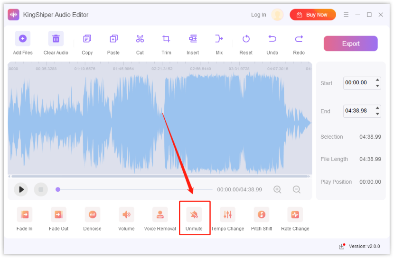
Task: Decrease the End time with down arrow
Action: coord(377,114)
